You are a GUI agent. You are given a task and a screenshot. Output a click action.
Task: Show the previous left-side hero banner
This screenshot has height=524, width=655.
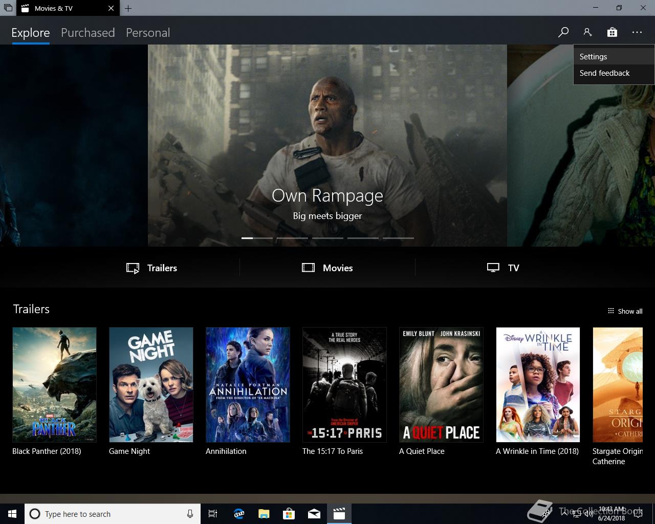click(74, 145)
